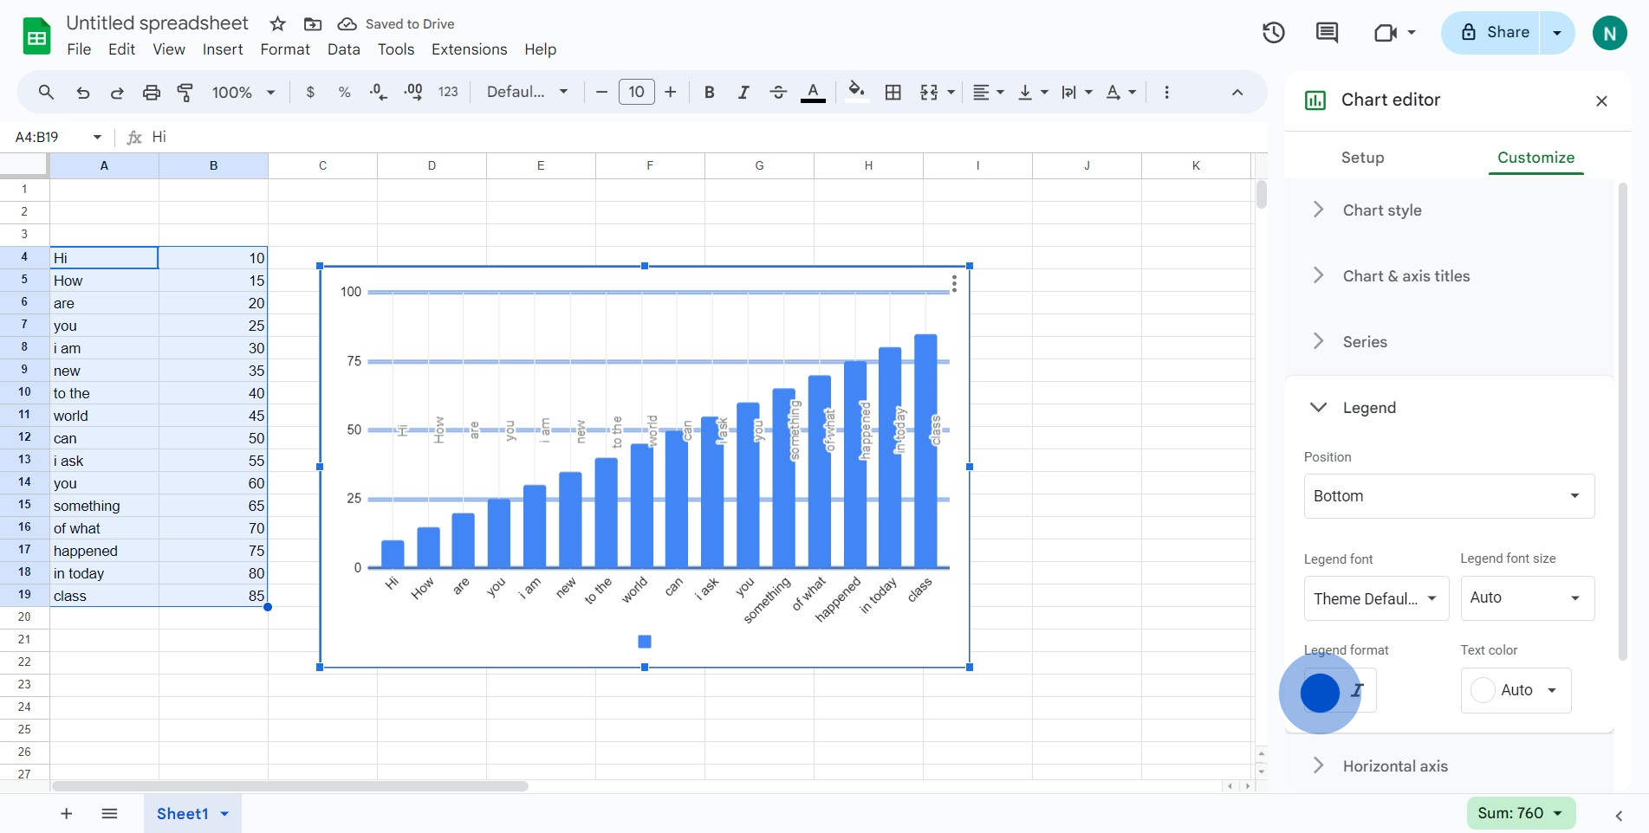Image resolution: width=1649 pixels, height=833 pixels.
Task: Click the print icon in toolbar
Action: [x=152, y=93]
